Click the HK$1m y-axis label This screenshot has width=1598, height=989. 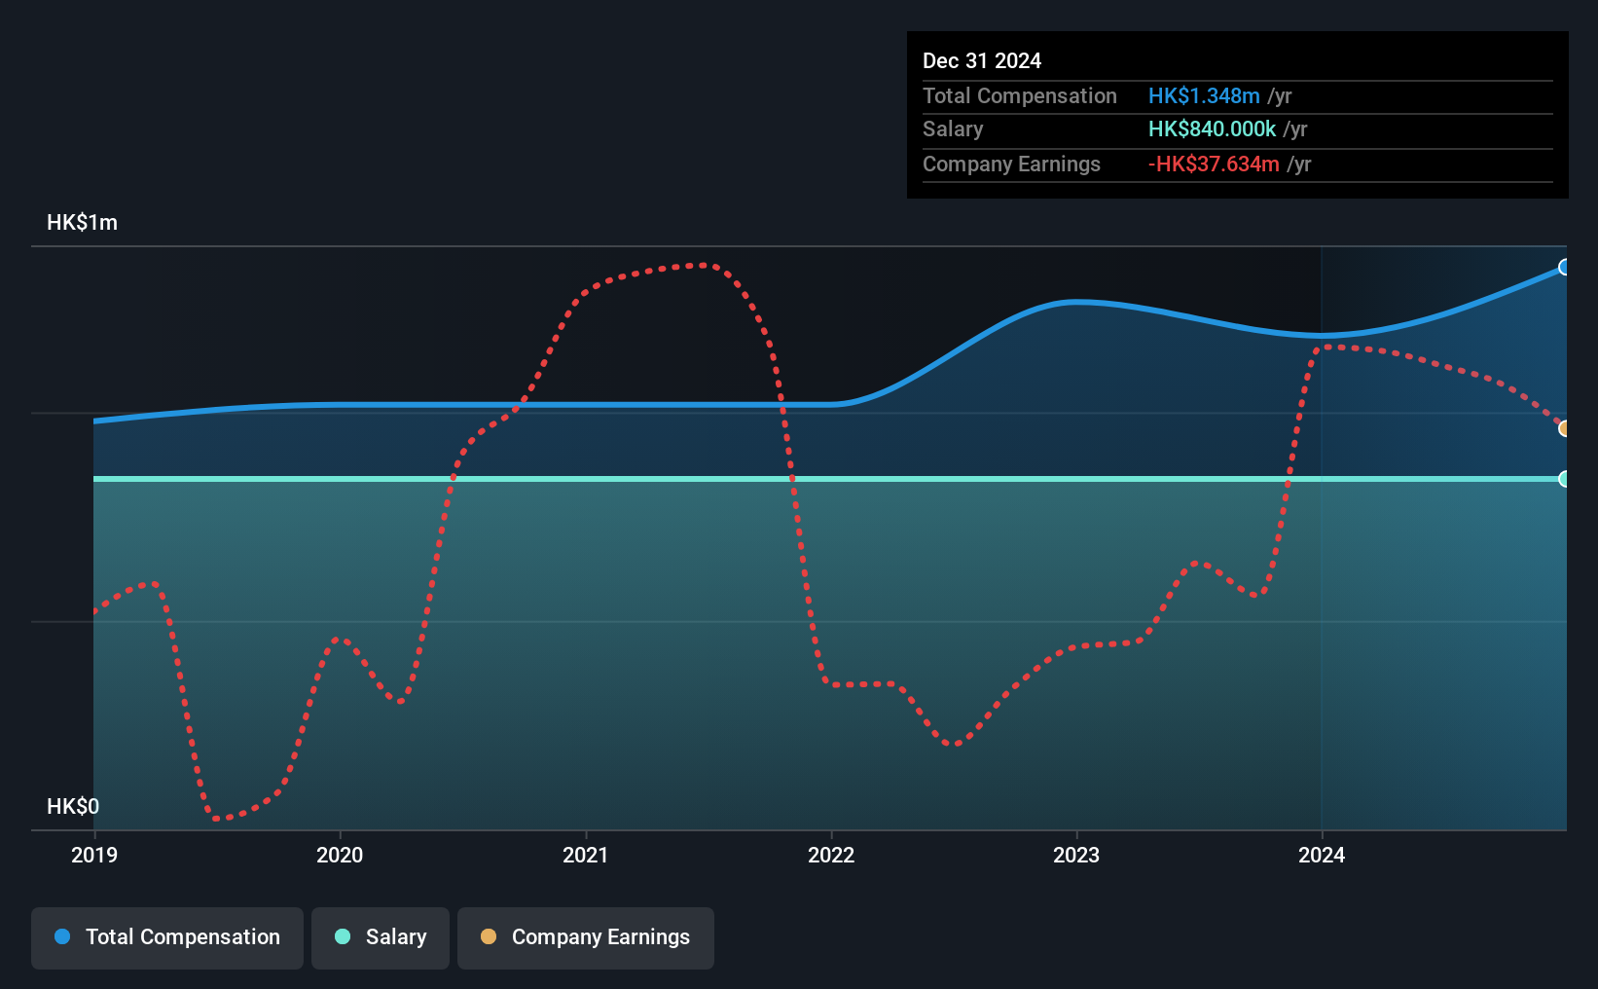82,222
